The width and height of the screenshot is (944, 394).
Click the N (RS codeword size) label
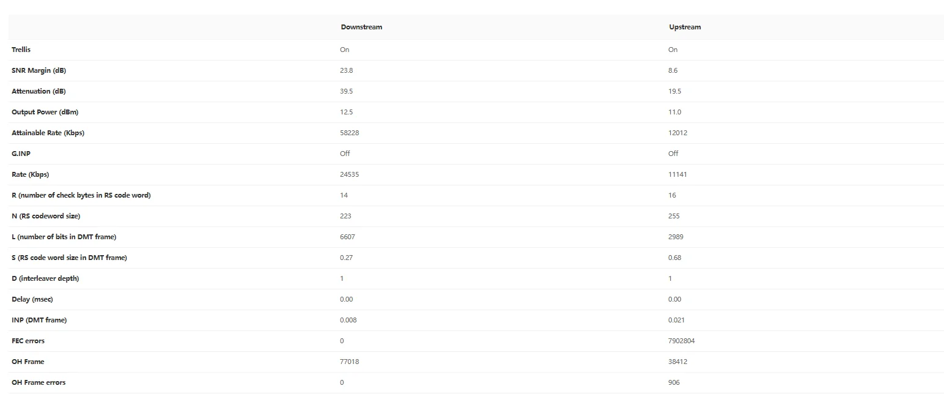[46, 216]
